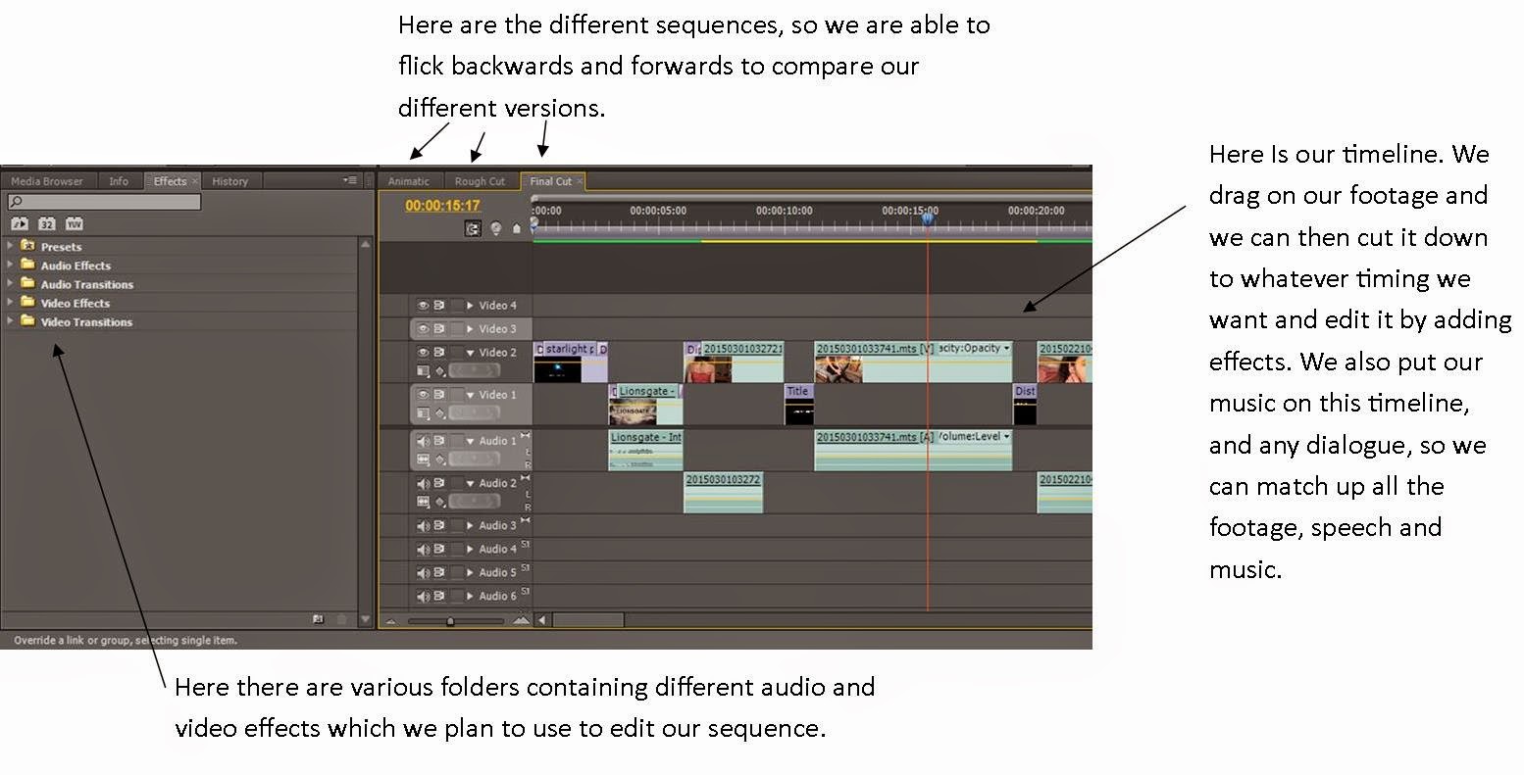Switch to the Rough Cut sequence tab
Screen dimensions: 1524x775
[x=480, y=181]
